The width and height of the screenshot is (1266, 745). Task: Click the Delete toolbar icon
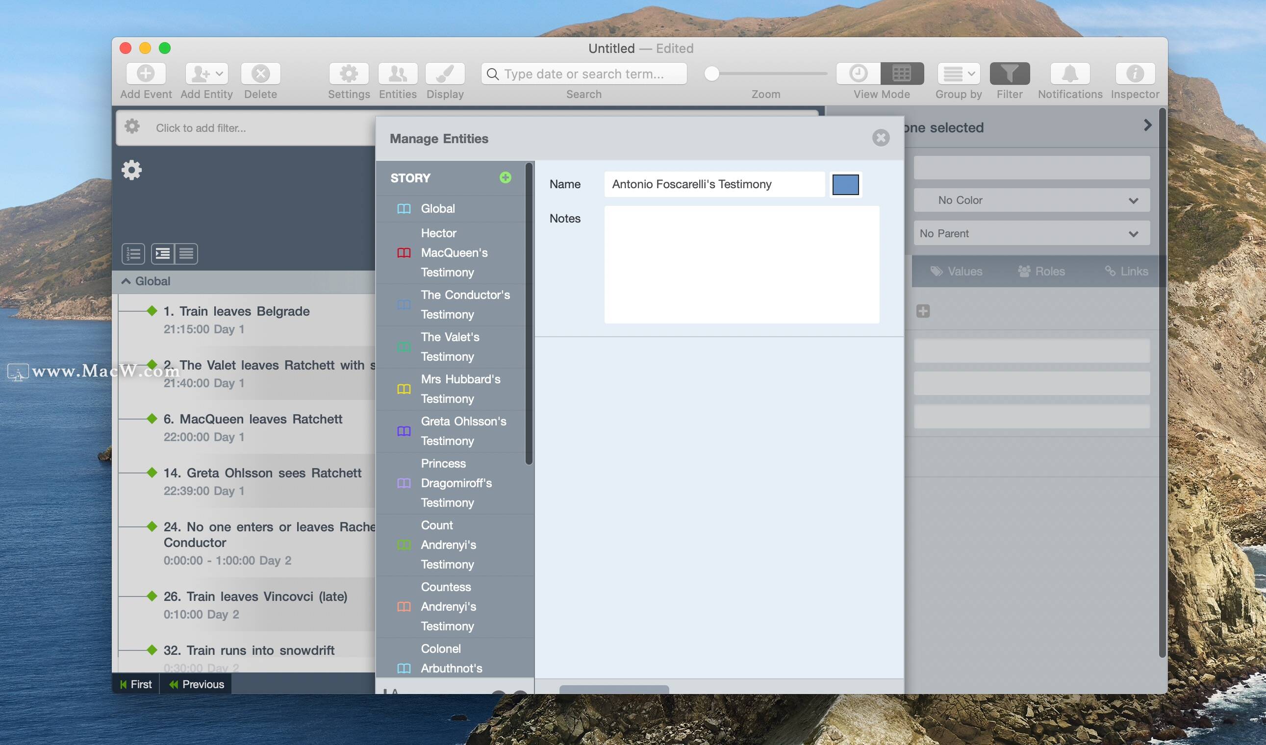pyautogui.click(x=260, y=74)
